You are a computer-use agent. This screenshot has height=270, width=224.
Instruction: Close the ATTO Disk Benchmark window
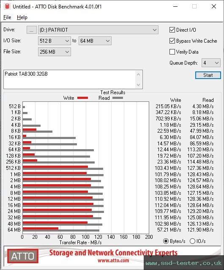click(x=214, y=6)
